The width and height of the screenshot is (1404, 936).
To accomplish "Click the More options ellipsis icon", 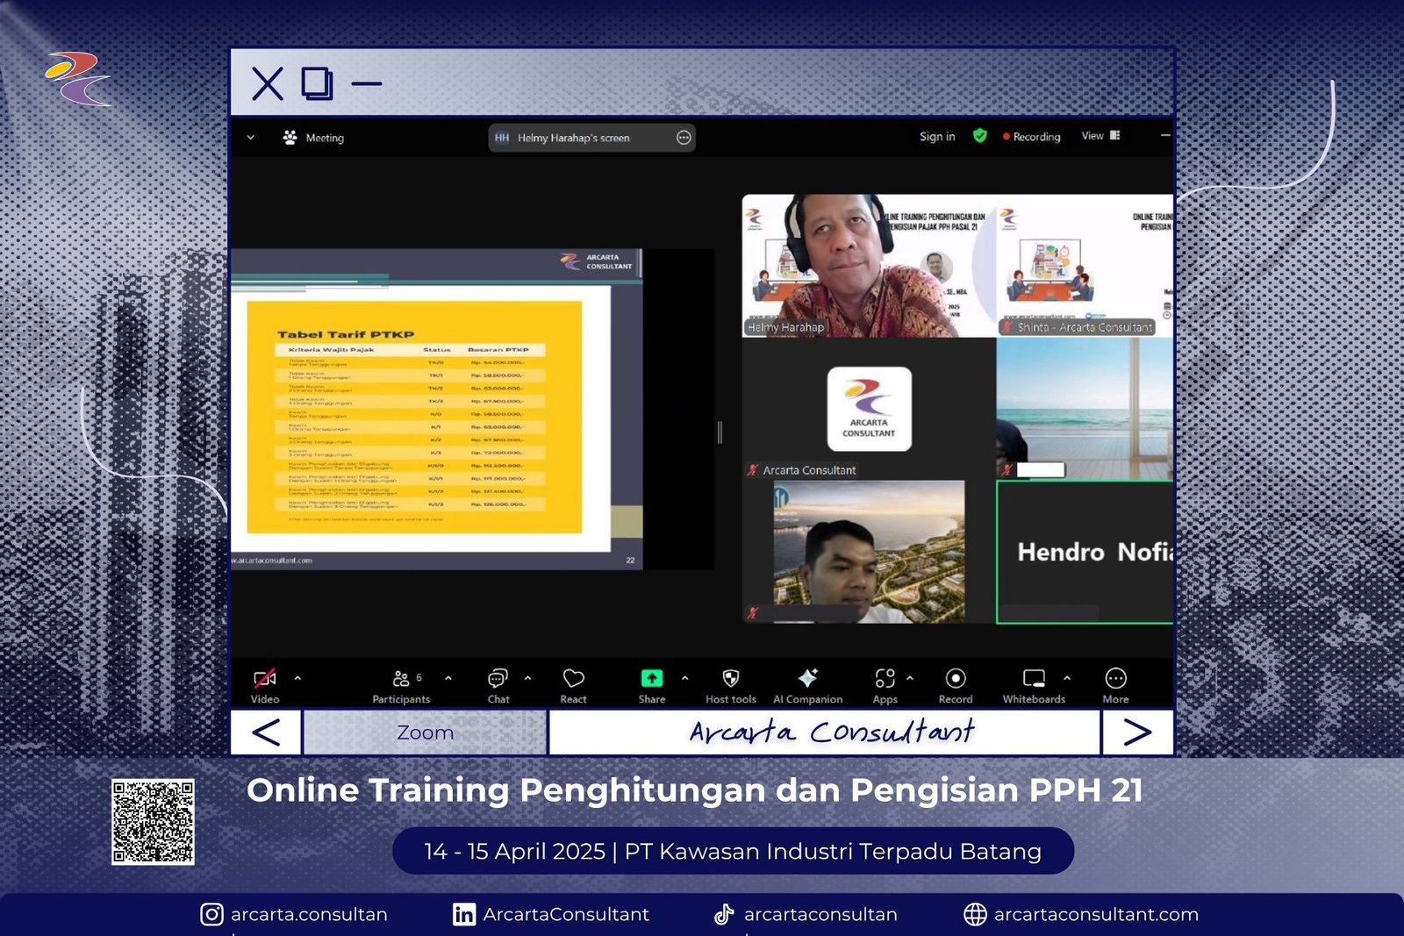I will coord(1115,679).
